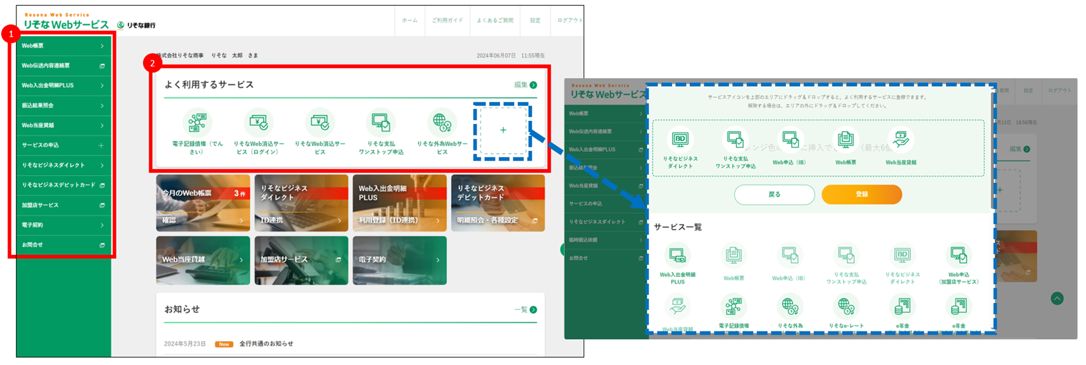This screenshot has width=1086, height=365.
Task: Pick Web申込（加盟店サービス）icon in サービス一覧
Action: (959, 256)
